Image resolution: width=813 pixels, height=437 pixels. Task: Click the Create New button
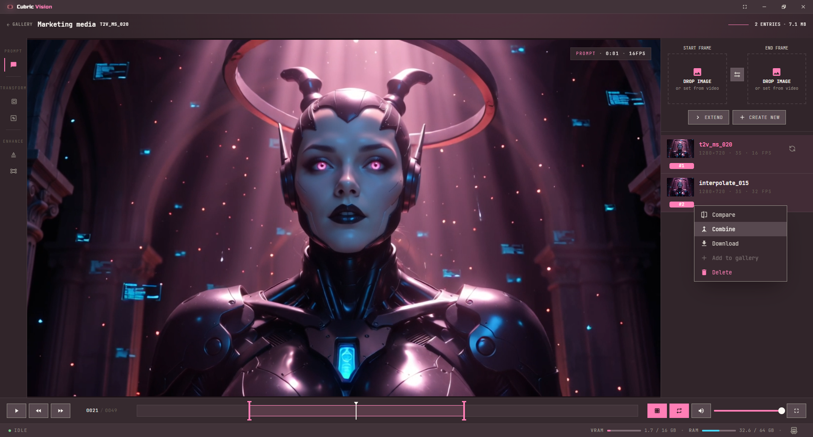(759, 117)
